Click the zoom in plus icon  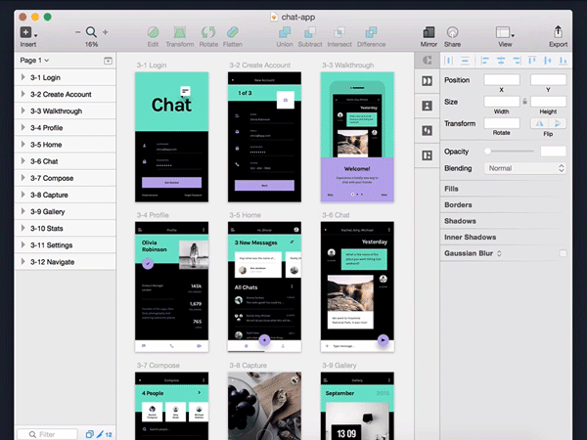(105, 32)
